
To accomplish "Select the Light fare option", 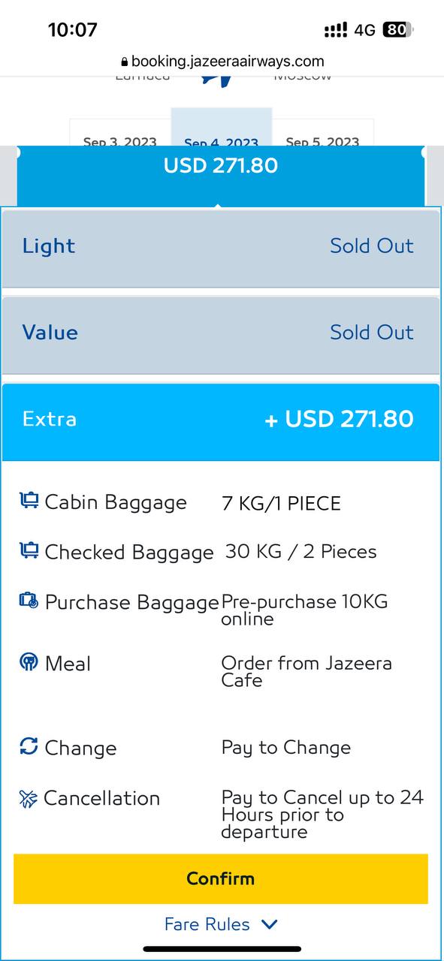I will [221, 248].
